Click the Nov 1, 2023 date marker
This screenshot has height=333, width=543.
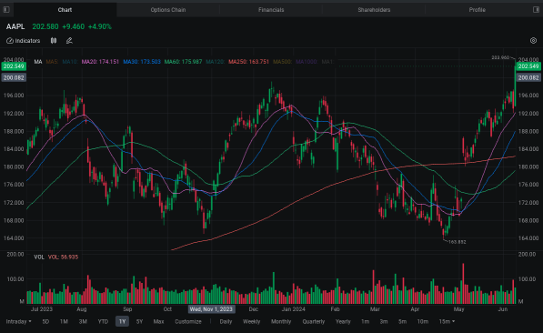pos(211,309)
